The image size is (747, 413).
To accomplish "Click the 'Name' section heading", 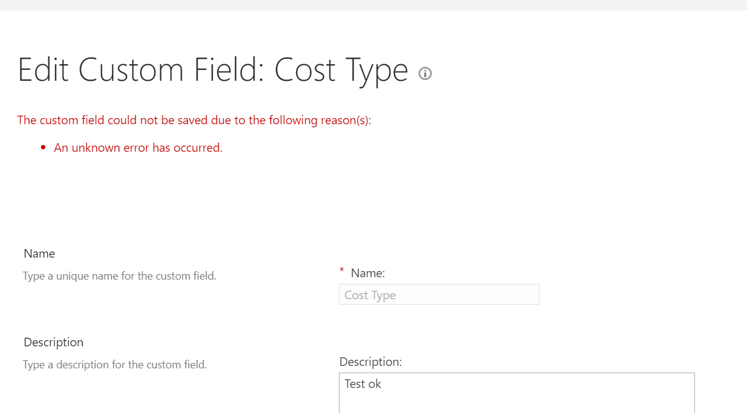I will click(39, 253).
